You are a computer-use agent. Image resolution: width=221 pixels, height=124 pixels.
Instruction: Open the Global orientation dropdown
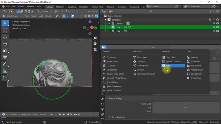click(x=45, y=11)
